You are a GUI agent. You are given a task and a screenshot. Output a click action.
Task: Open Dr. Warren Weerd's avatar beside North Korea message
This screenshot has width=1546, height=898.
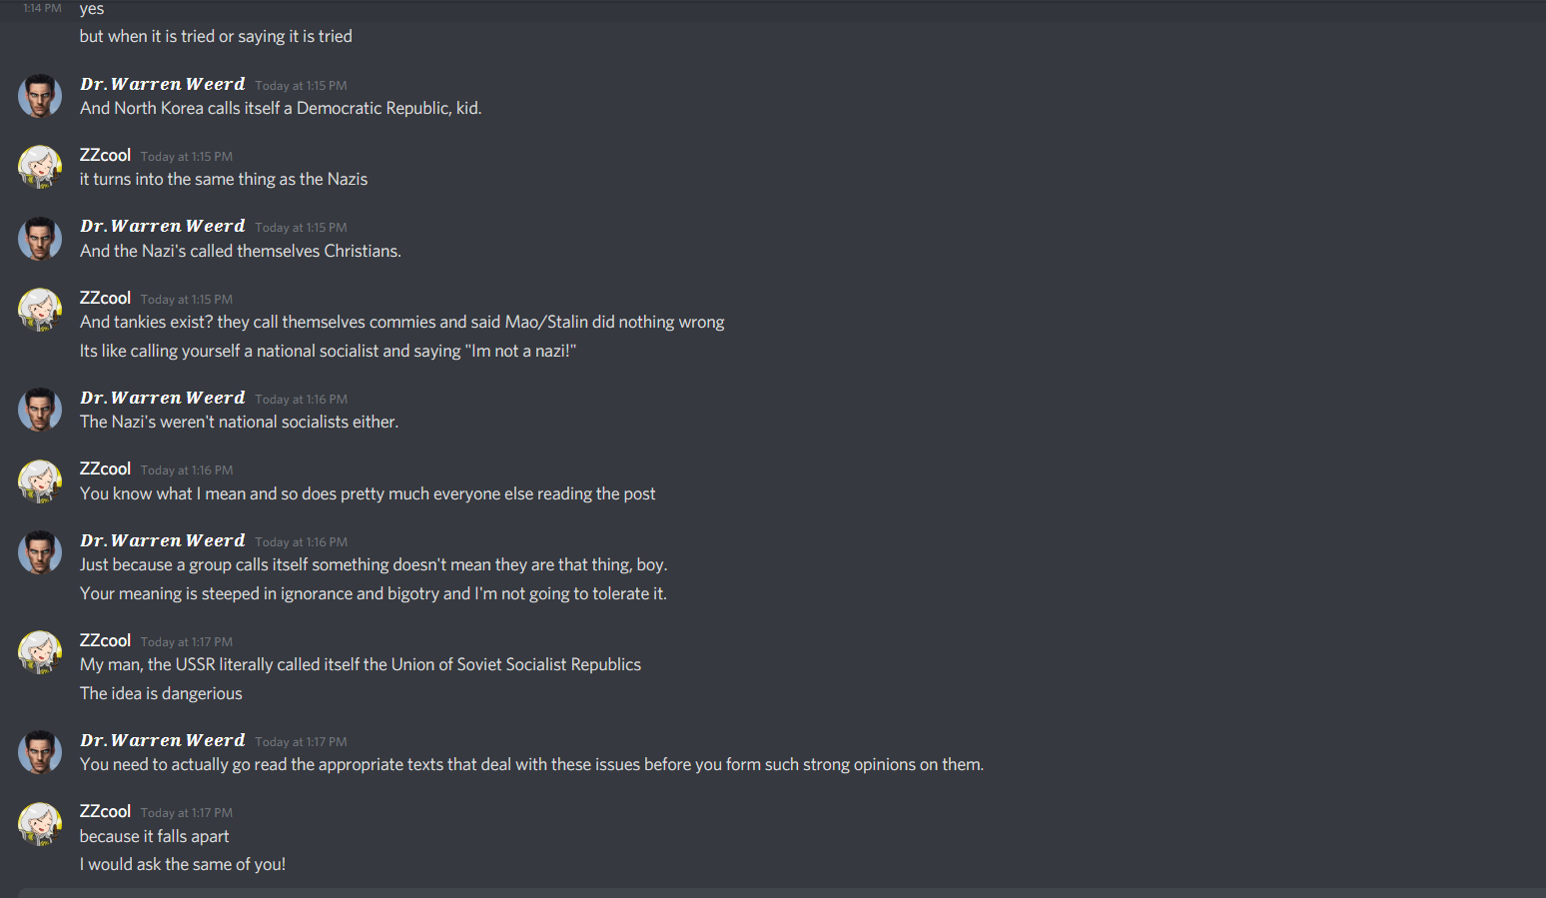point(40,96)
